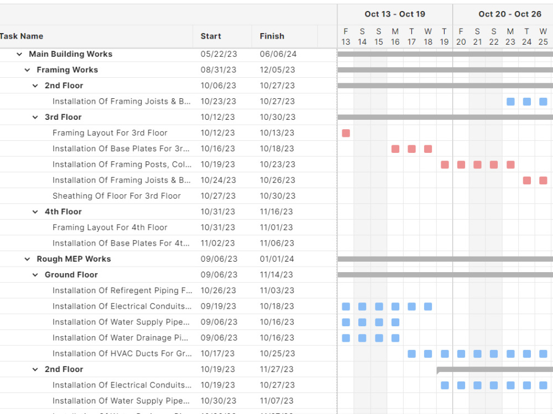Click the Oct 16 blue Water Supply Pipe block
Viewport: 553px width, 414px height.
click(x=395, y=322)
